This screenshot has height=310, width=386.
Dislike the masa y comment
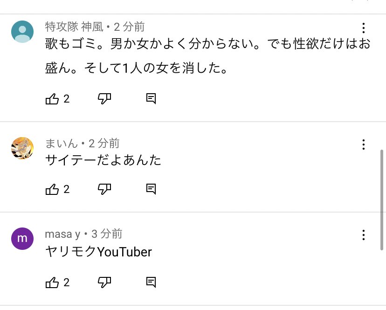tap(104, 282)
